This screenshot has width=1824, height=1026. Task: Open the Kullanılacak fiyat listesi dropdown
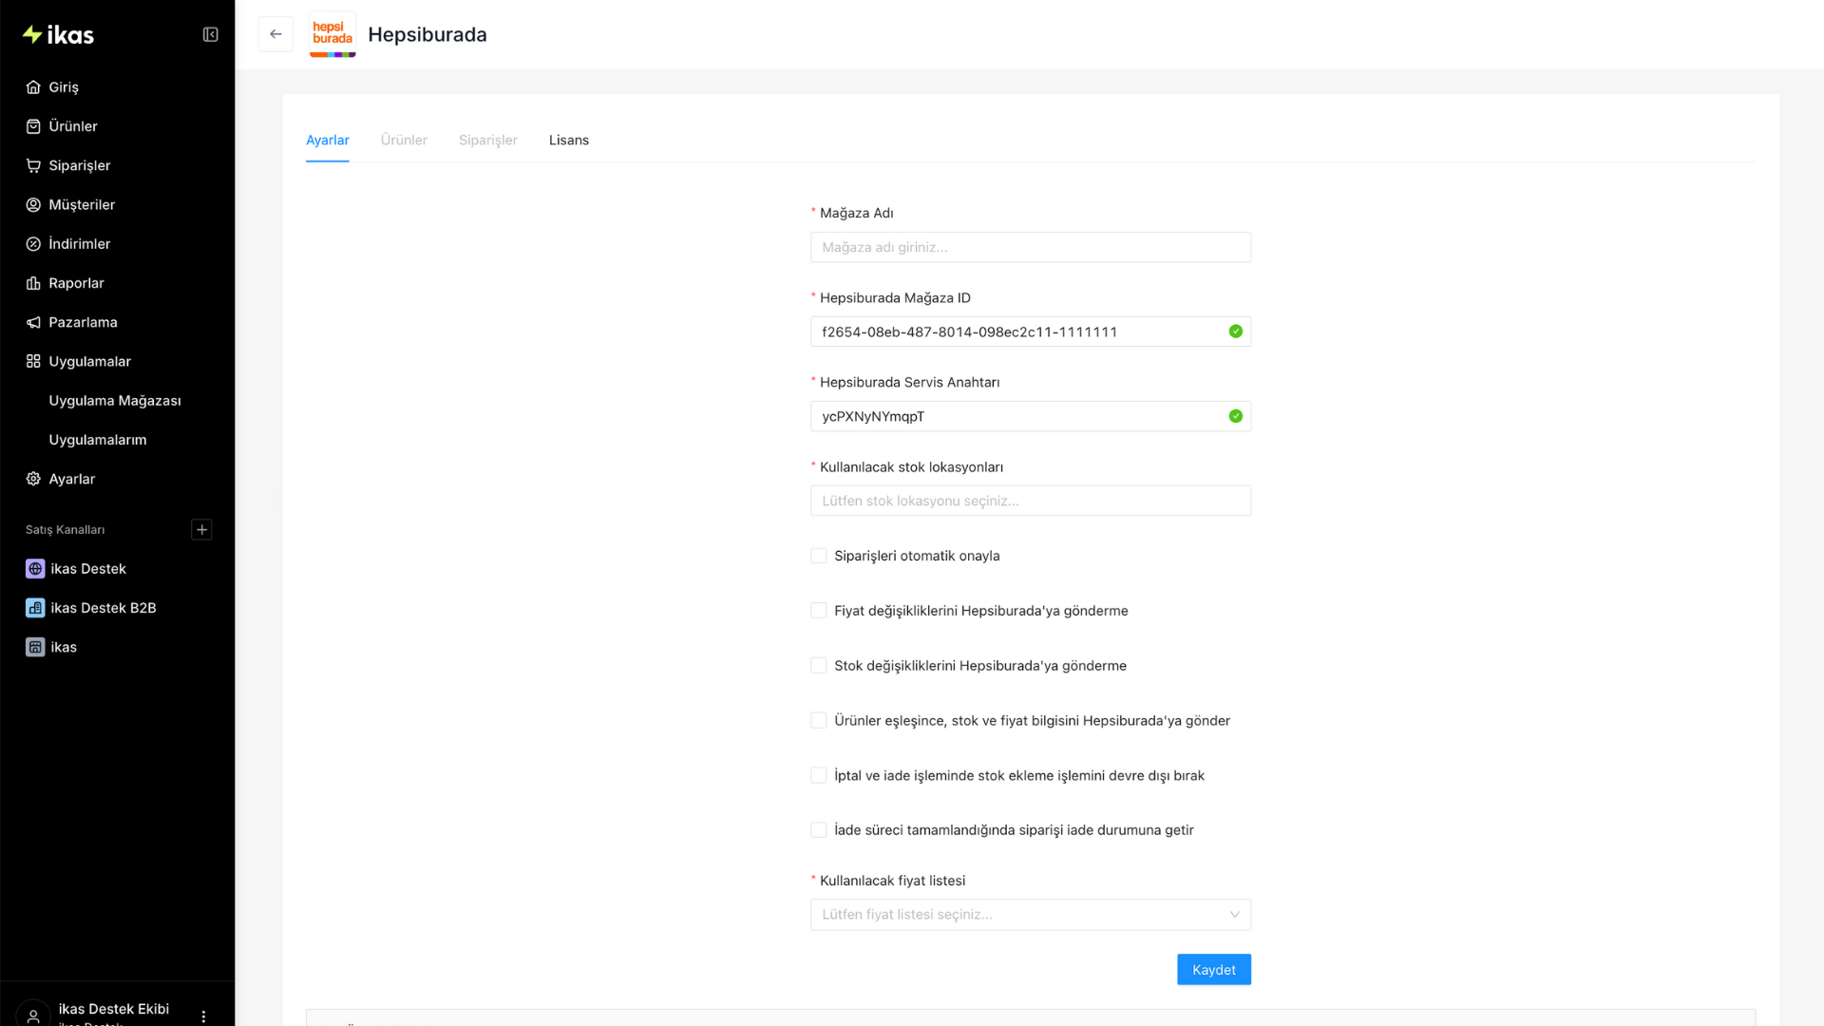point(1031,915)
